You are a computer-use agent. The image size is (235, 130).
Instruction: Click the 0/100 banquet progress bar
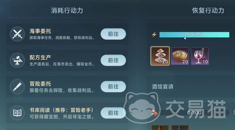(x=194, y=113)
